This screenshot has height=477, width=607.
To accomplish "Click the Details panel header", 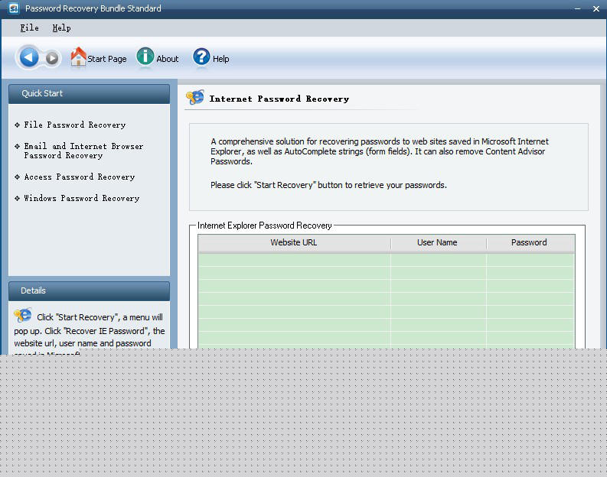I will point(89,291).
